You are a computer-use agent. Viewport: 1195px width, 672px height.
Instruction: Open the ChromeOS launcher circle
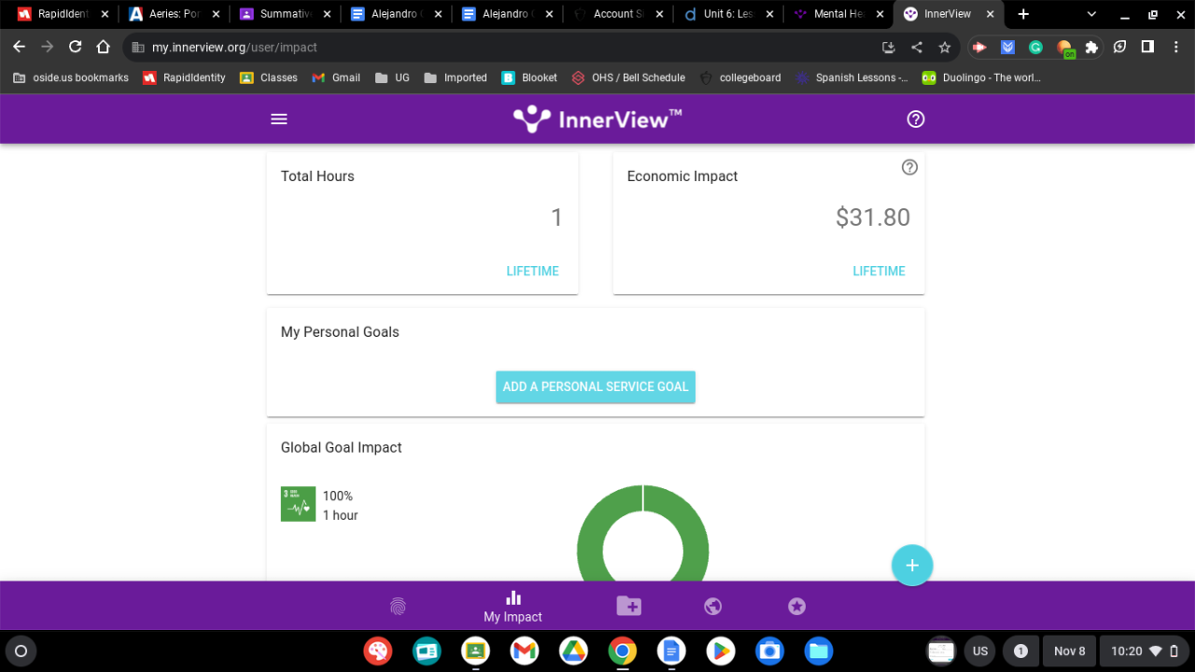pos(21,651)
